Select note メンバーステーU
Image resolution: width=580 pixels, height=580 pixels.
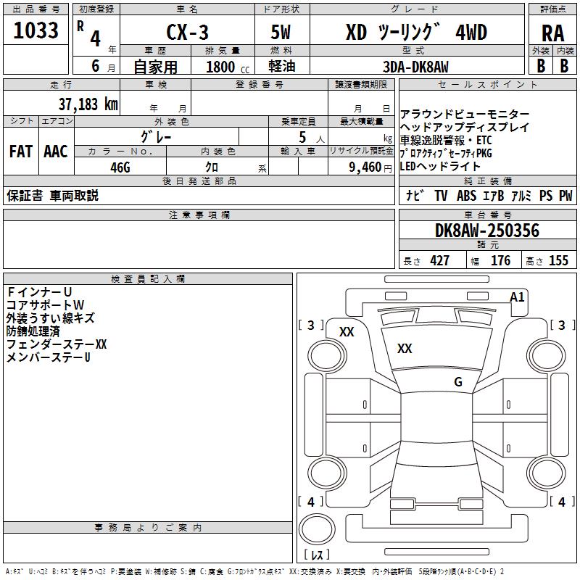pos(48,357)
